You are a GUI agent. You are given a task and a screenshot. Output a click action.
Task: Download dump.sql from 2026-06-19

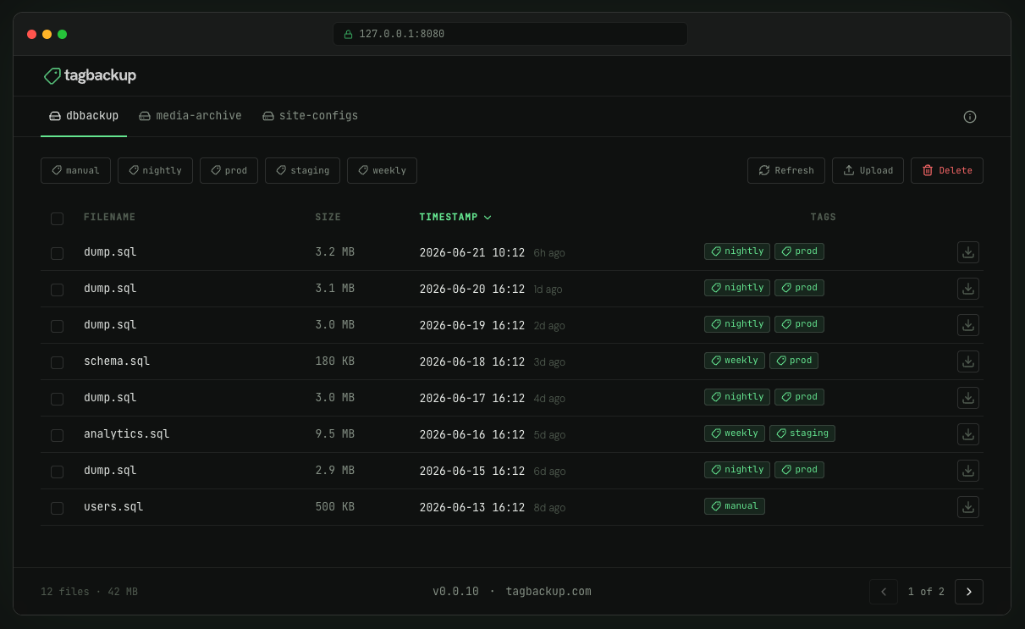(968, 325)
